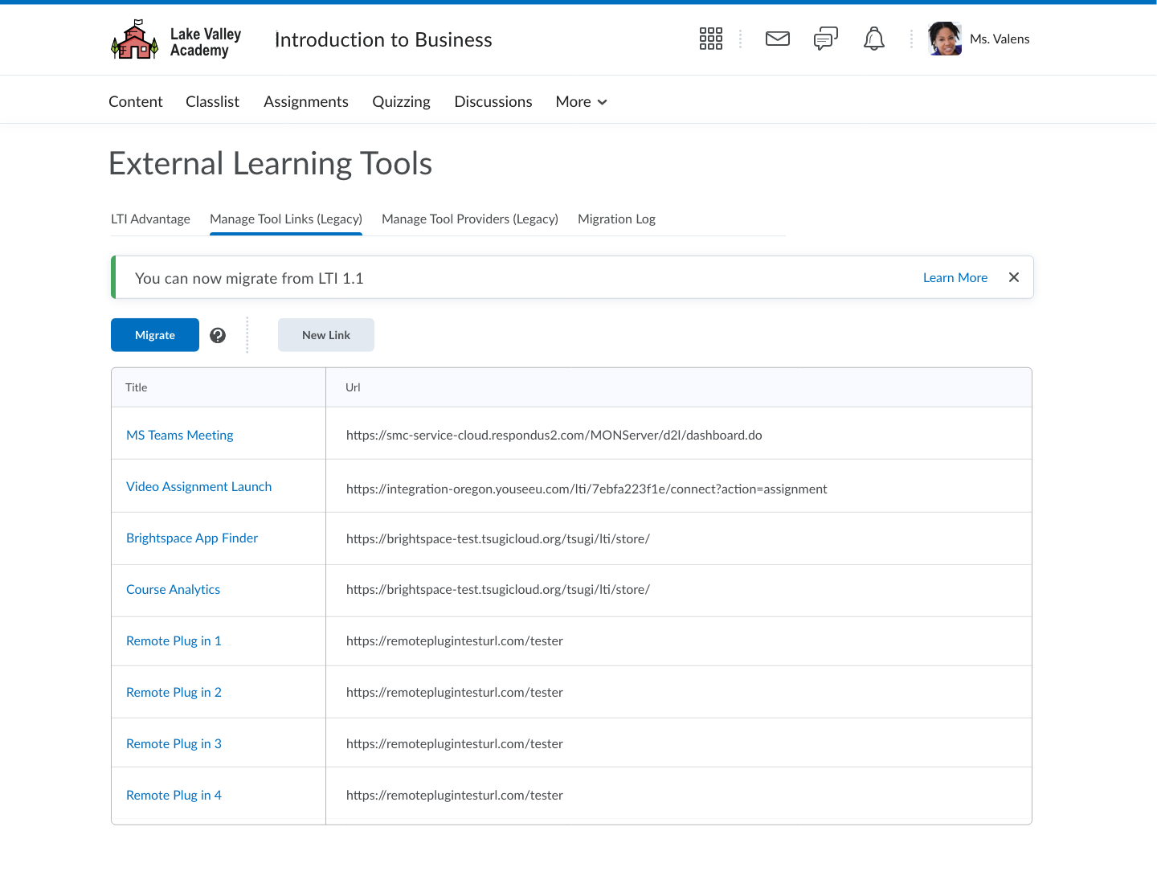
Task: Click the Lake Valley Academy logo
Action: coord(176,40)
